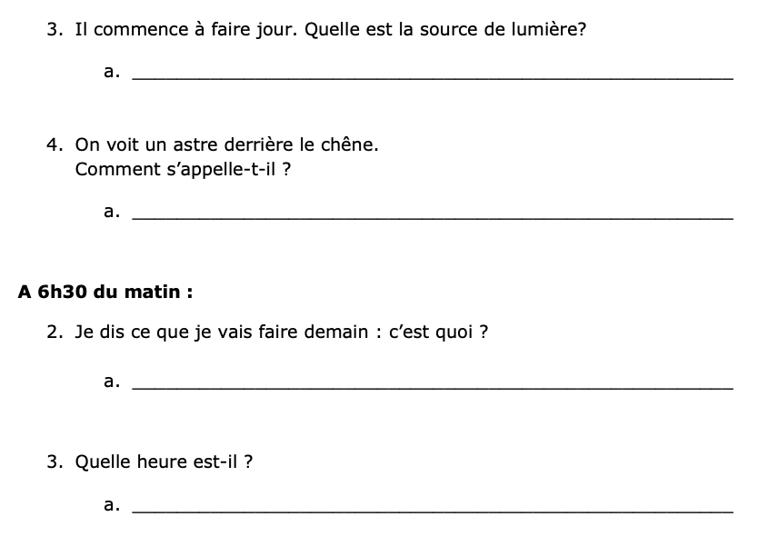Click the word "demain" in the morning section
758x556 pixels.
(x=344, y=333)
